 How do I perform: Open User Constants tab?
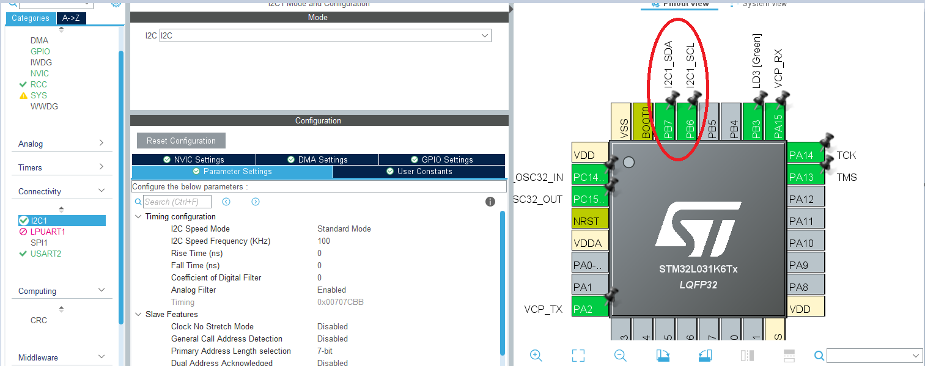419,172
